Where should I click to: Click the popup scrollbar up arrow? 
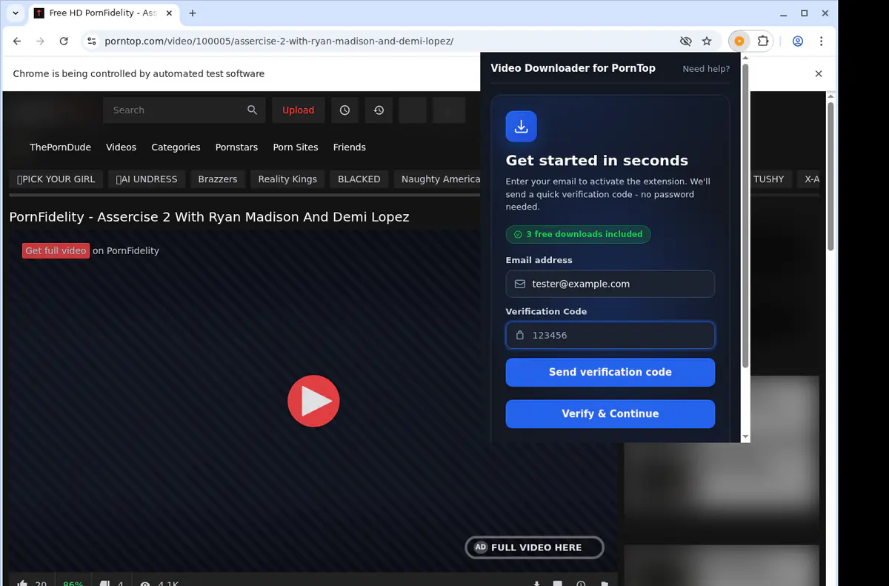[x=745, y=57]
